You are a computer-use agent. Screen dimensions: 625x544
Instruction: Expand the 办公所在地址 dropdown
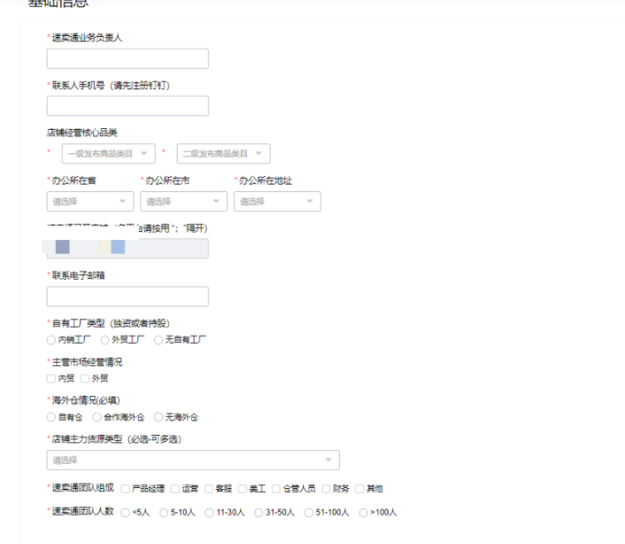(x=277, y=202)
